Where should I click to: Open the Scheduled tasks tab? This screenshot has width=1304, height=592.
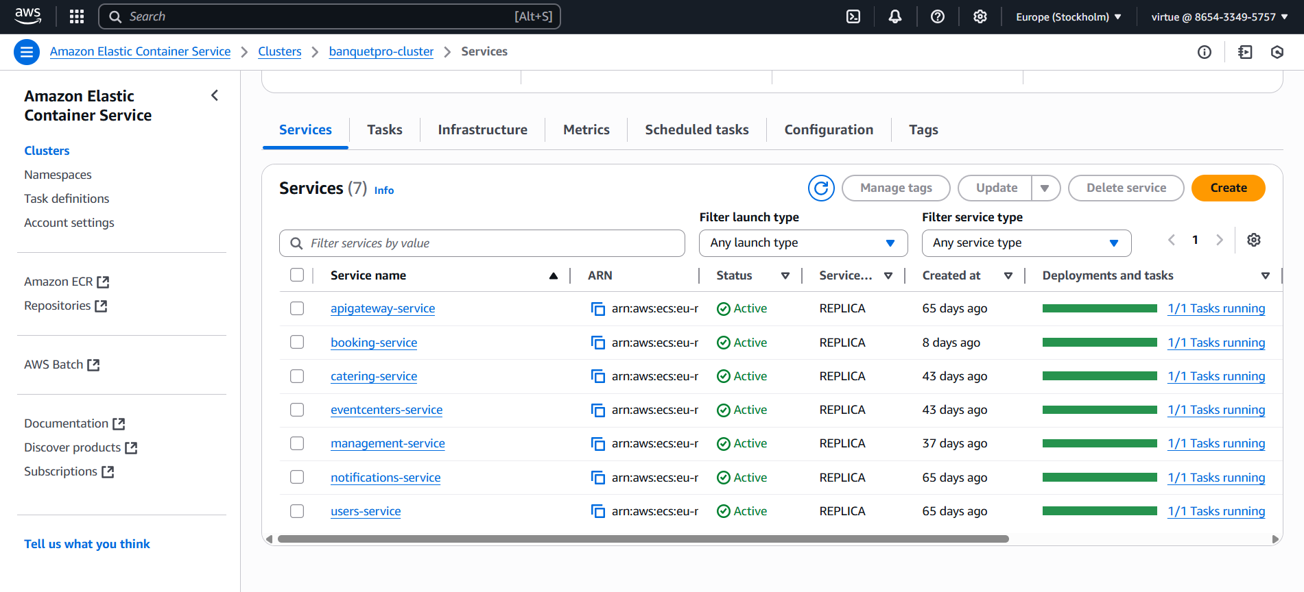tap(696, 130)
